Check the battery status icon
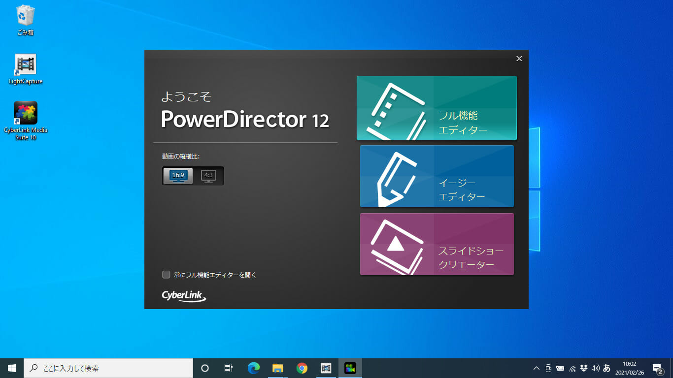 pyautogui.click(x=560, y=368)
